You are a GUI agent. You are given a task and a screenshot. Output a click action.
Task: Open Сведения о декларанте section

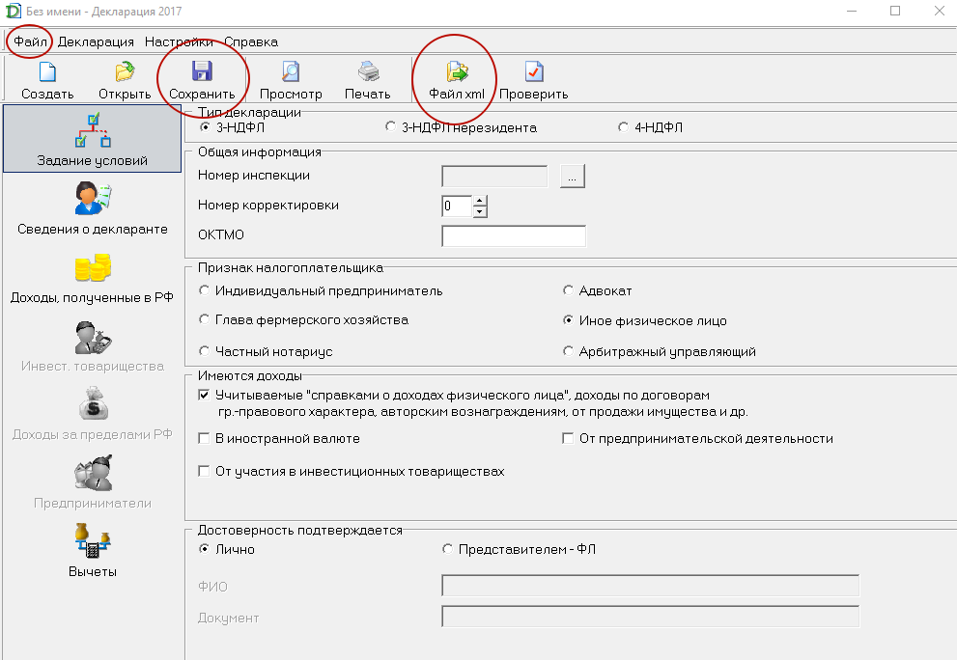pos(93,209)
